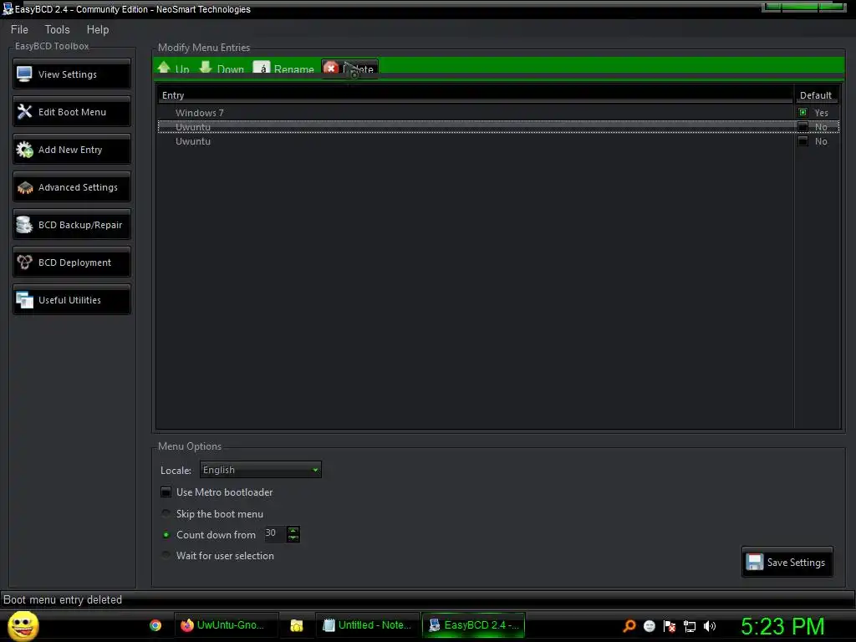This screenshot has height=642, width=856.
Task: Open Advanced Settings
Action: (72, 187)
